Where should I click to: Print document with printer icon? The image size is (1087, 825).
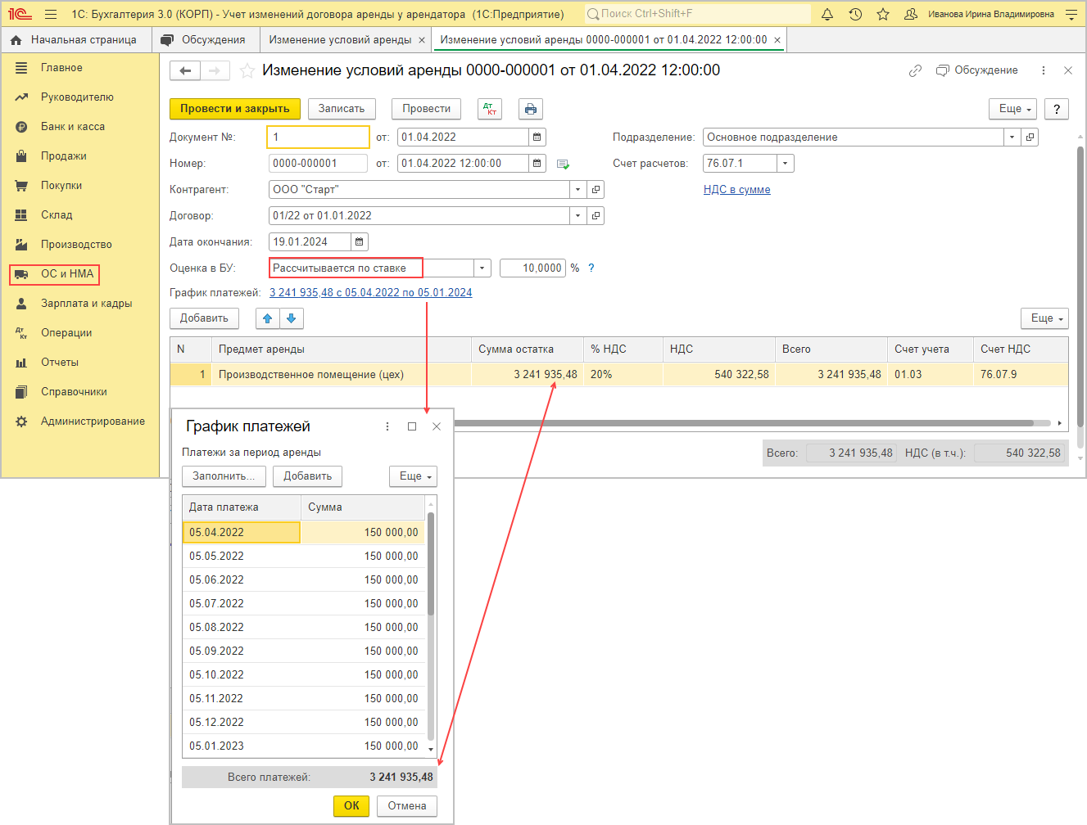click(531, 109)
